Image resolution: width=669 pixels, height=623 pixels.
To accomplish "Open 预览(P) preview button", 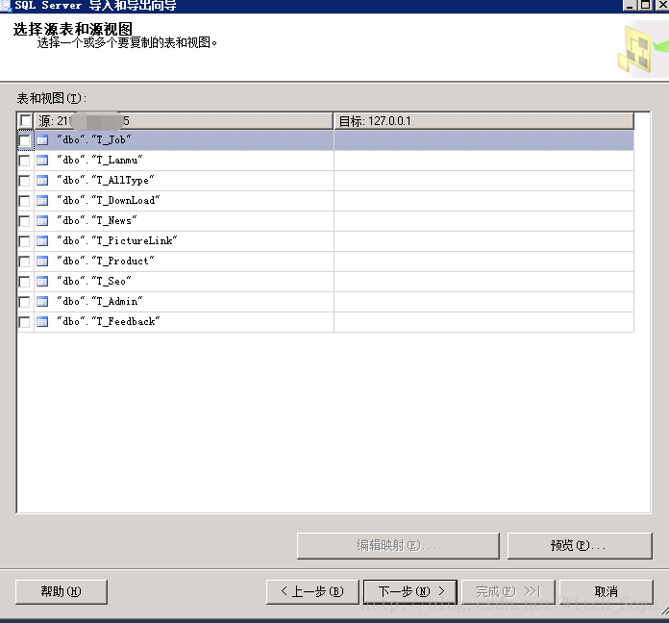I will click(x=580, y=545).
